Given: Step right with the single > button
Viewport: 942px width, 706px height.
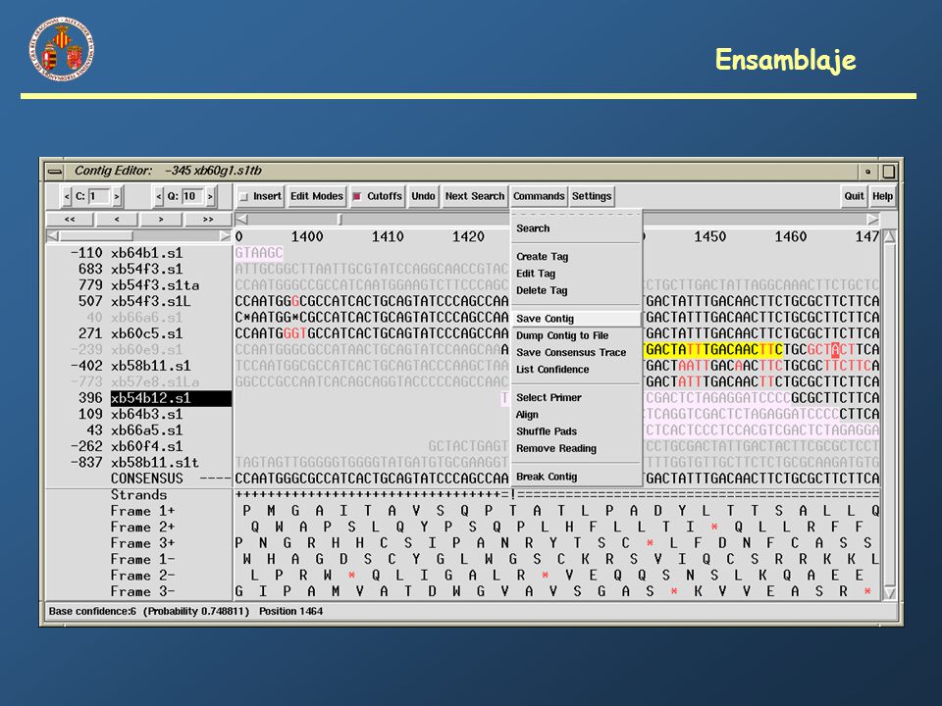Looking at the screenshot, I should click(x=161, y=219).
